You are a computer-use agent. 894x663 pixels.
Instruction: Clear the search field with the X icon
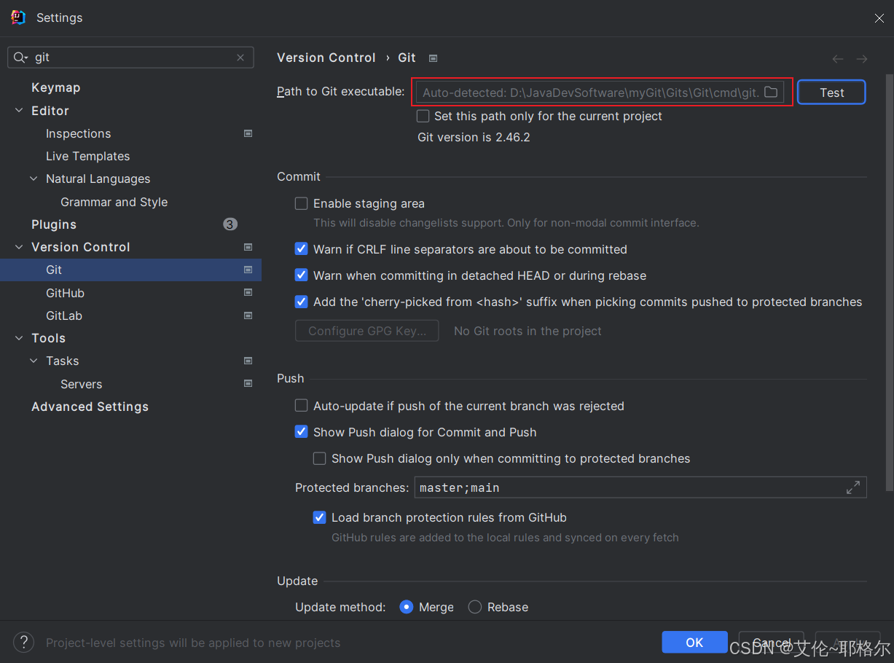240,58
